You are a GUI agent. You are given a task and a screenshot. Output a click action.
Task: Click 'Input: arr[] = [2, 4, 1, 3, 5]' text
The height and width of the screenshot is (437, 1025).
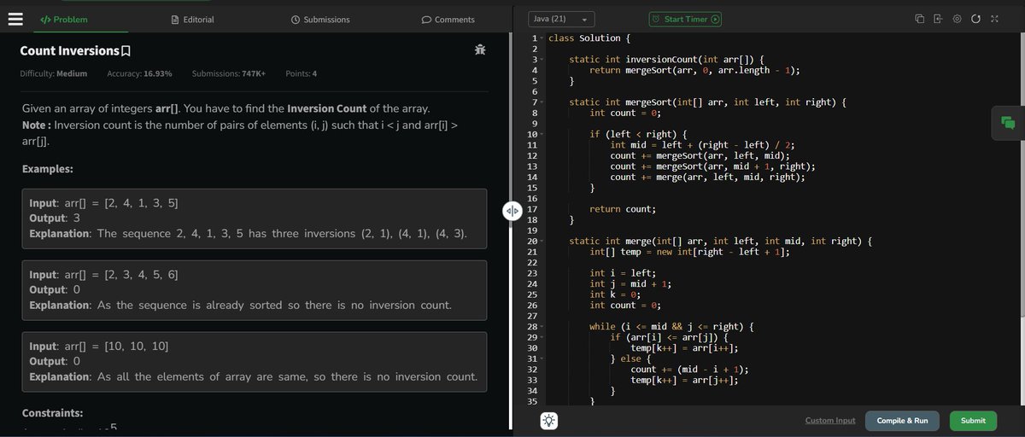tap(103, 203)
